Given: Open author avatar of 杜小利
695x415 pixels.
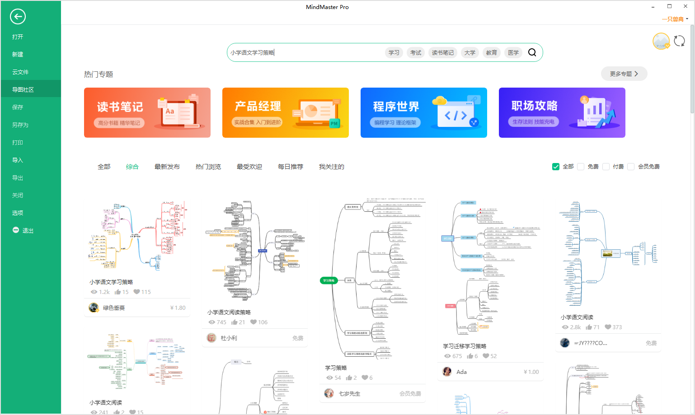Looking at the screenshot, I should click(x=211, y=338).
